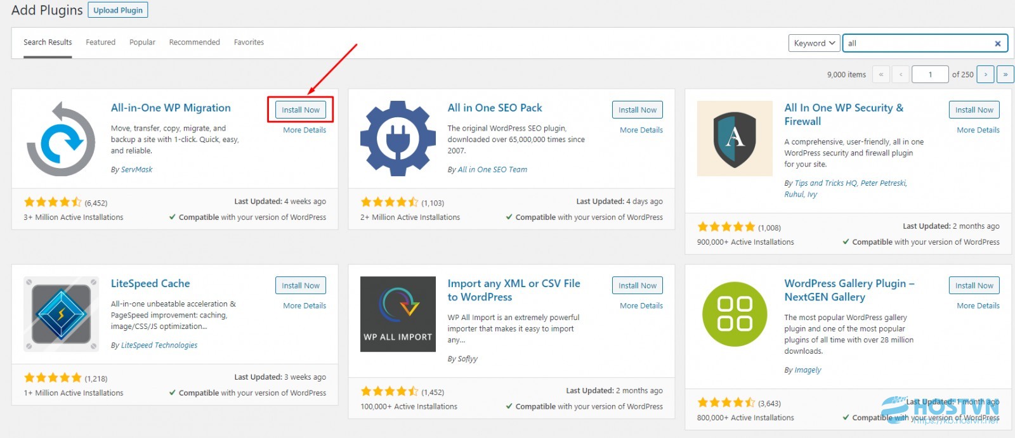
Task: Open the Keyword search type dropdown
Action: pos(815,43)
